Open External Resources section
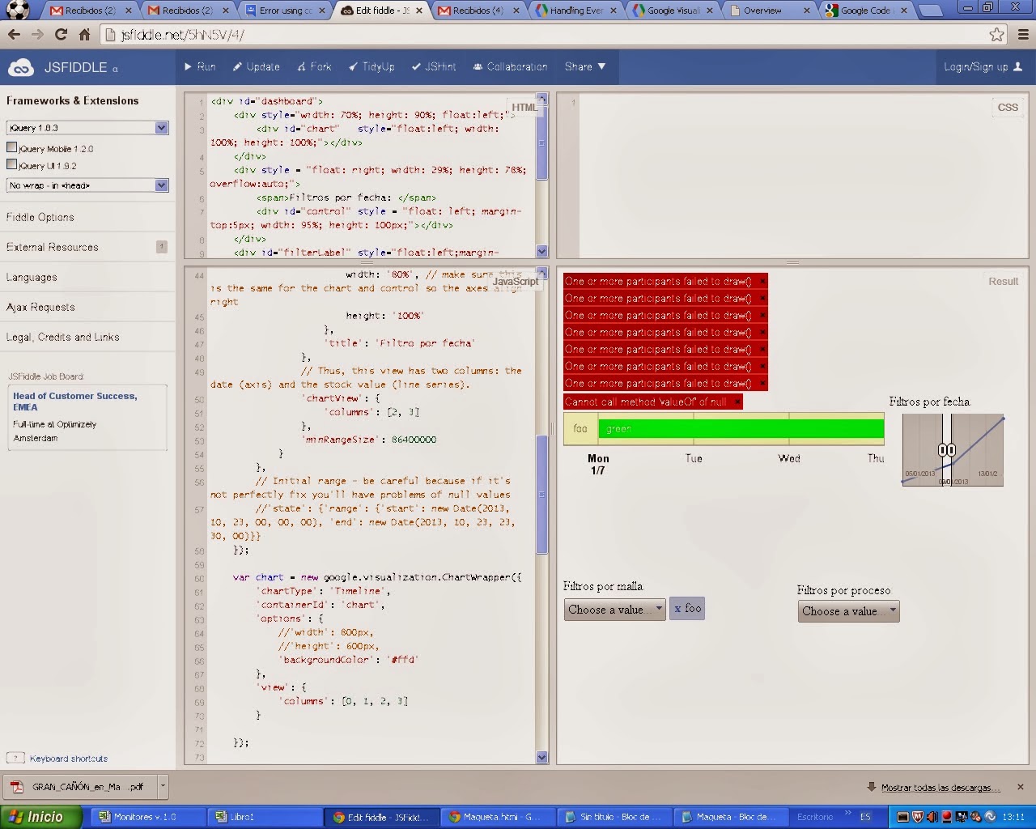 click(53, 247)
